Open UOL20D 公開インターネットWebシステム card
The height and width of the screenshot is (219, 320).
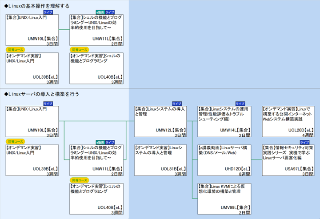click(288, 122)
